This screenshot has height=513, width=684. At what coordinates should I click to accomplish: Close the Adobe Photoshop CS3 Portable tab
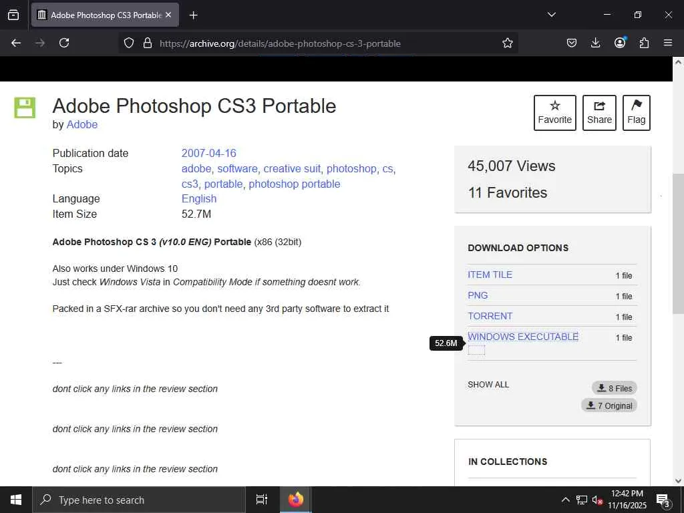coord(168,15)
